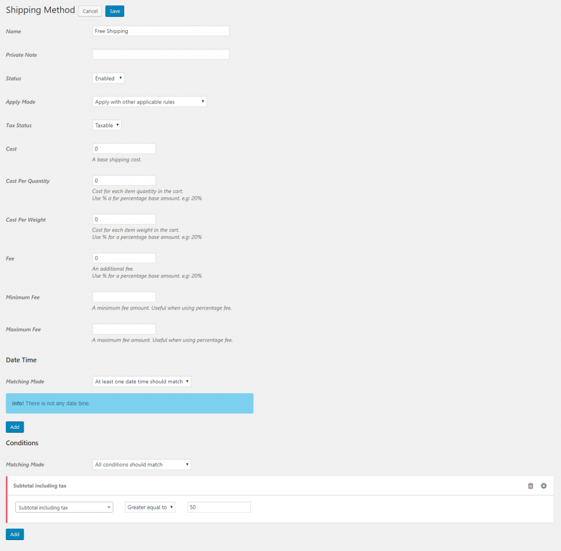The image size is (561, 551).
Task: Focus the Maximum Fee field
Action: point(124,329)
